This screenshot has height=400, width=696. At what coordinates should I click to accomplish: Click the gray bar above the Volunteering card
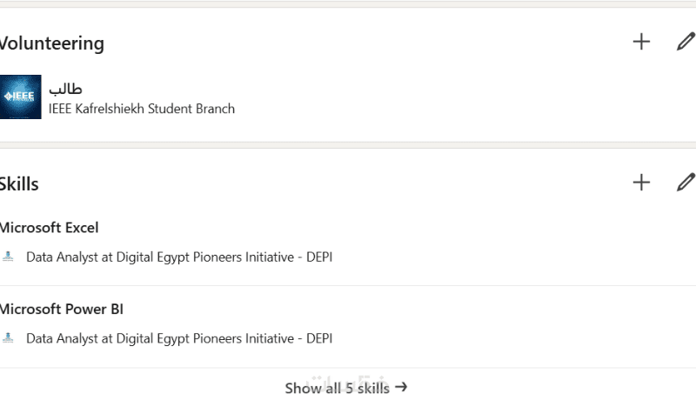click(x=348, y=4)
